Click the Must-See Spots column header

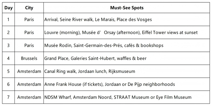127,8
